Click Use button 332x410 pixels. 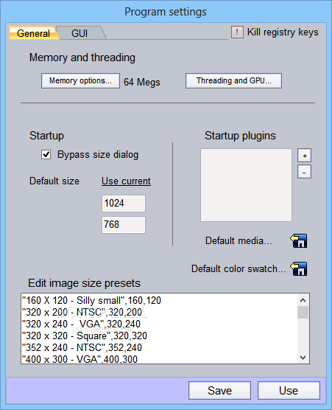click(289, 390)
